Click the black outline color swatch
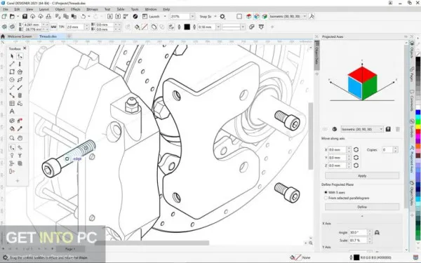 tap(187, 27)
